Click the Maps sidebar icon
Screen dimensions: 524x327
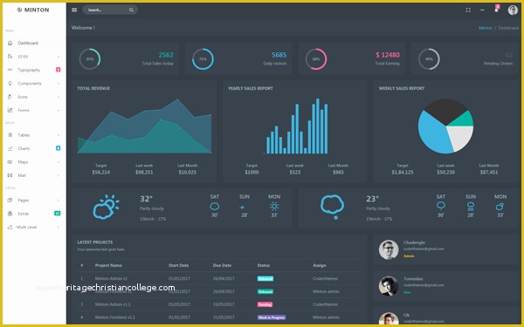point(10,162)
